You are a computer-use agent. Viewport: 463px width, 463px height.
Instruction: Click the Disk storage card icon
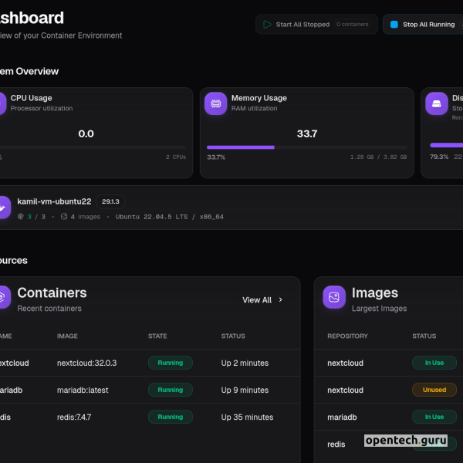(438, 103)
